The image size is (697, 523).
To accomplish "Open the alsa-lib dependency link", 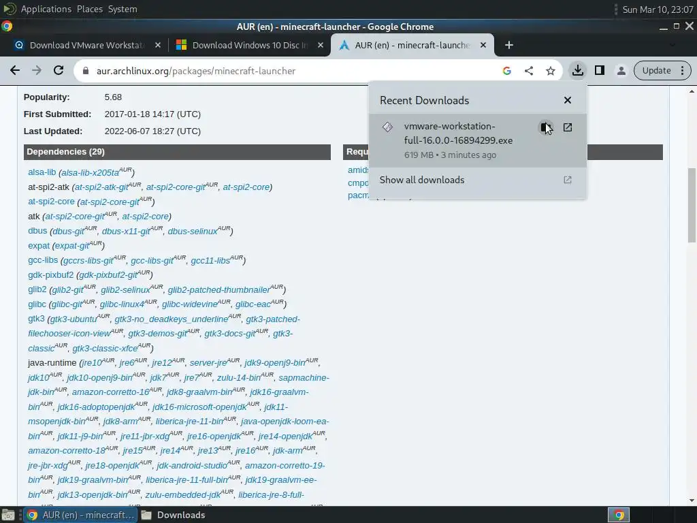I will tap(42, 172).
